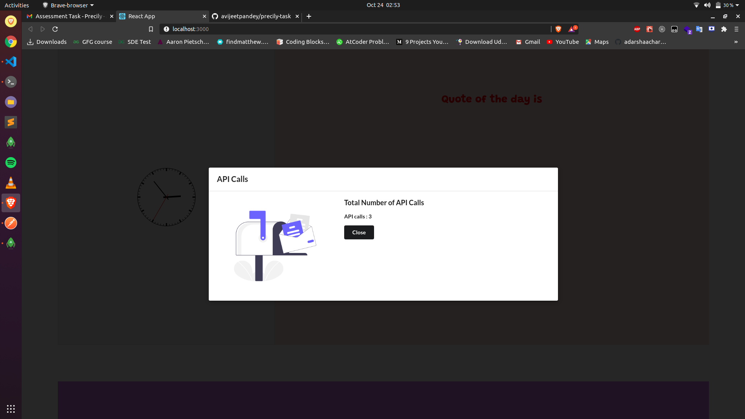
Task: Bookmark this page with the bookmark icon
Action: (x=151, y=29)
